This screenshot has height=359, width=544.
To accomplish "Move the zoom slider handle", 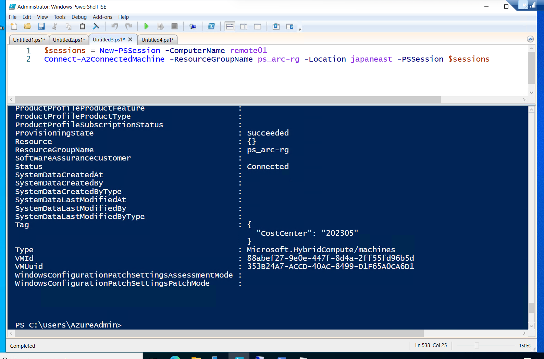I will (477, 346).
